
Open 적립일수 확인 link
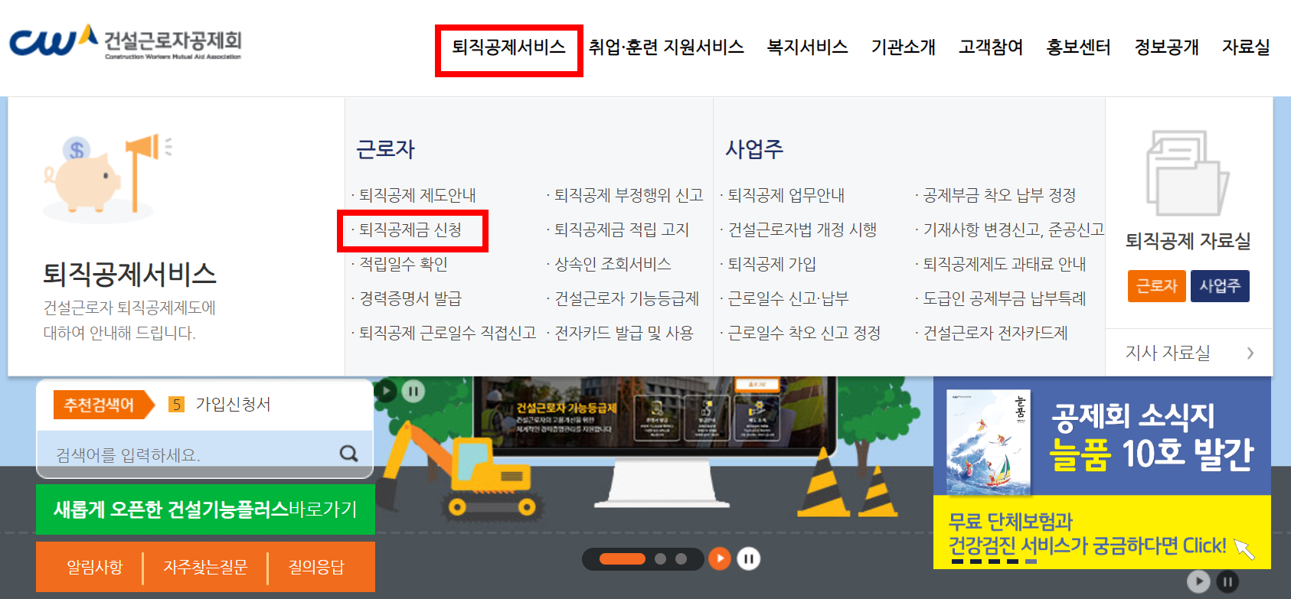404,264
